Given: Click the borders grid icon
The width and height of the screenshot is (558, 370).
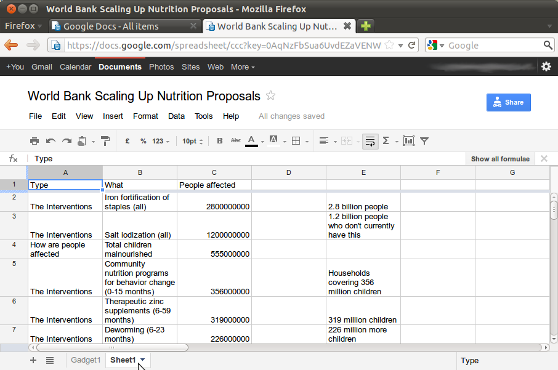Looking at the screenshot, I should pos(296,141).
